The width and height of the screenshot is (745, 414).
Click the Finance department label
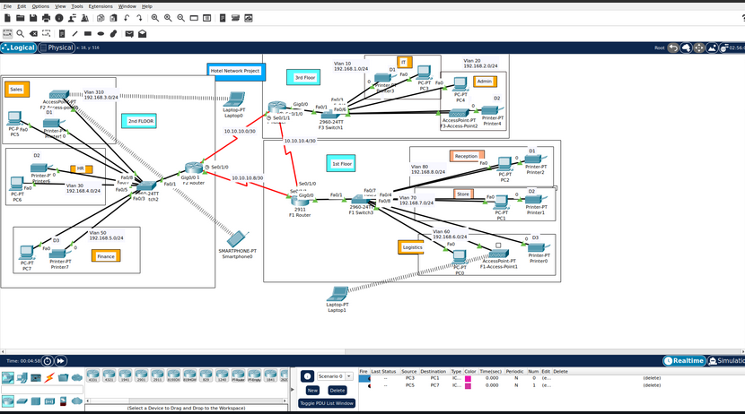pos(106,256)
